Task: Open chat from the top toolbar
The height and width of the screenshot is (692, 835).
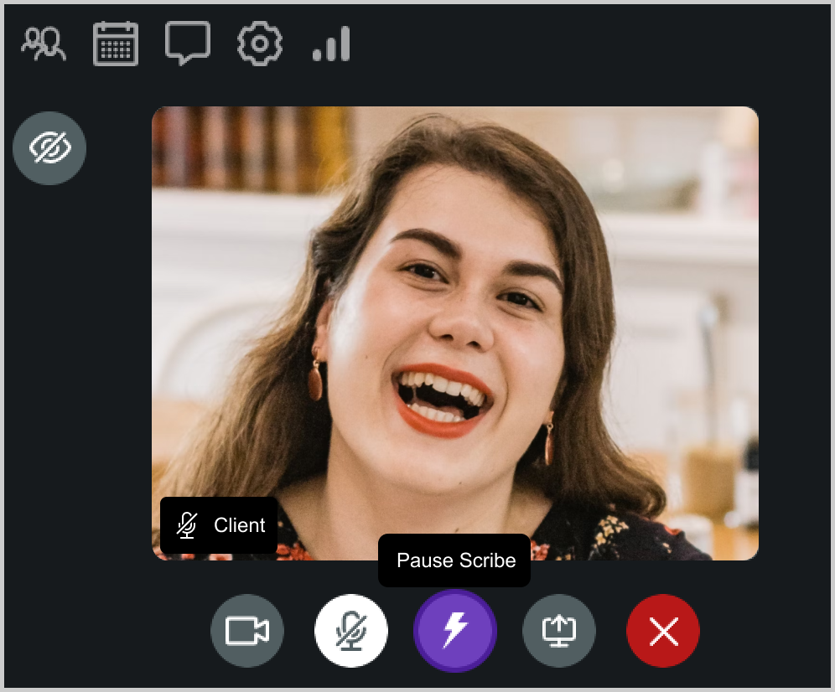Action: (187, 43)
